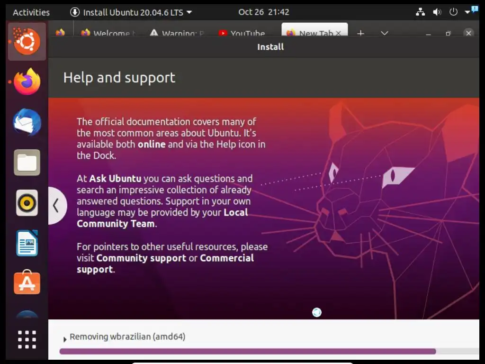Click Activities in the top bar
Viewport: 485px width, 364px height.
31,12
